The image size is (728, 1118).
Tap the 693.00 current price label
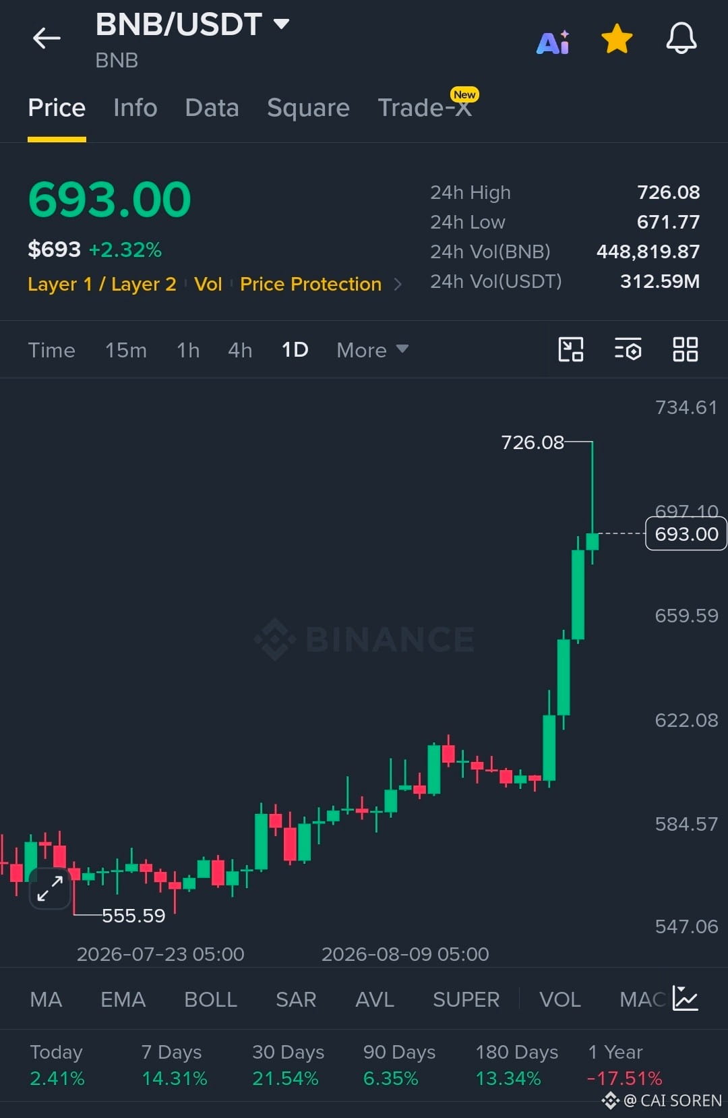(686, 533)
